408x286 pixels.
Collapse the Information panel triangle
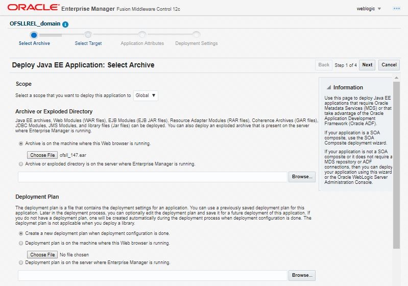tap(329, 87)
